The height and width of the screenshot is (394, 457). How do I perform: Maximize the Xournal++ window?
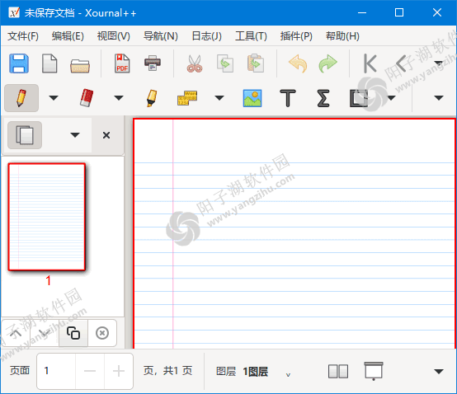pos(399,12)
